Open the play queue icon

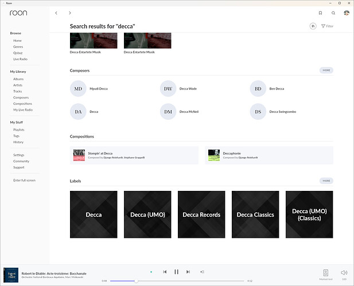click(x=203, y=272)
